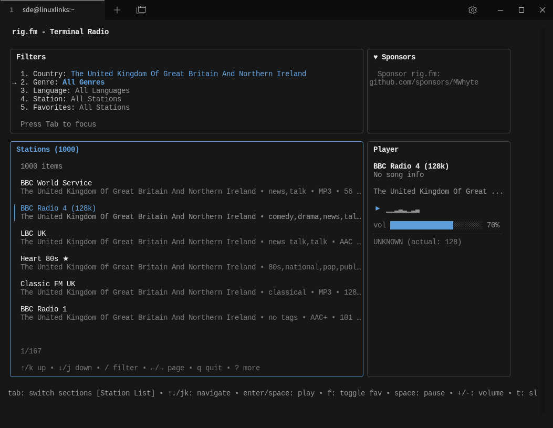The image size is (553, 428).
Task: Click the heart icon next to Sponsors
Action: click(x=375, y=57)
